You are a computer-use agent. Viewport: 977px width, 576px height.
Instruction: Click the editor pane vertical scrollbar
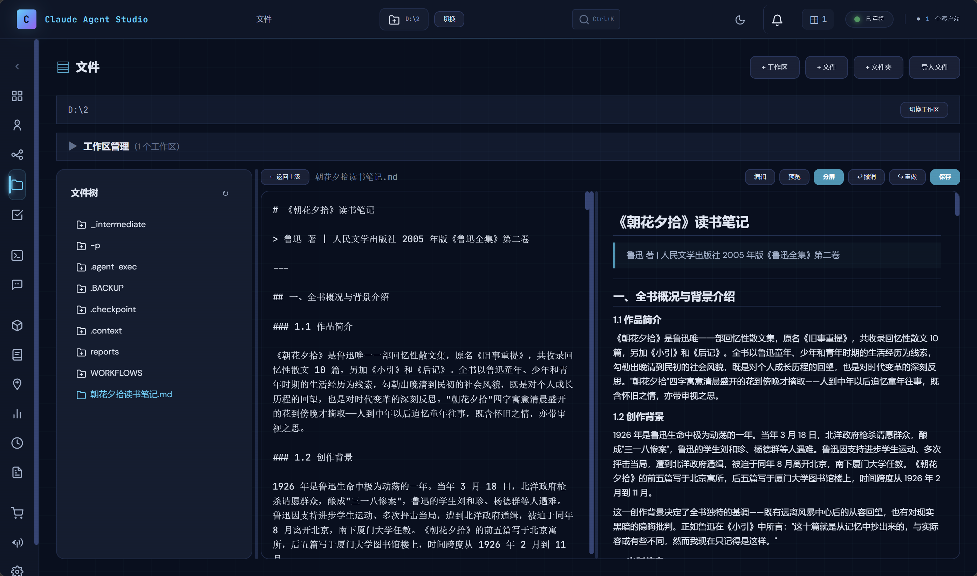[587, 201]
